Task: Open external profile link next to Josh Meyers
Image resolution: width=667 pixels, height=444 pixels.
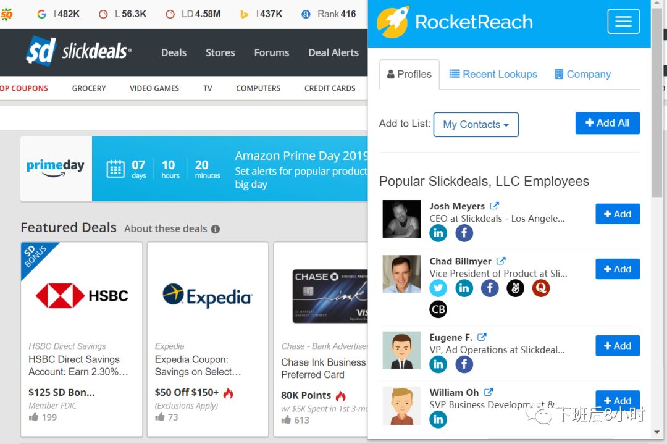Action: pyautogui.click(x=494, y=206)
